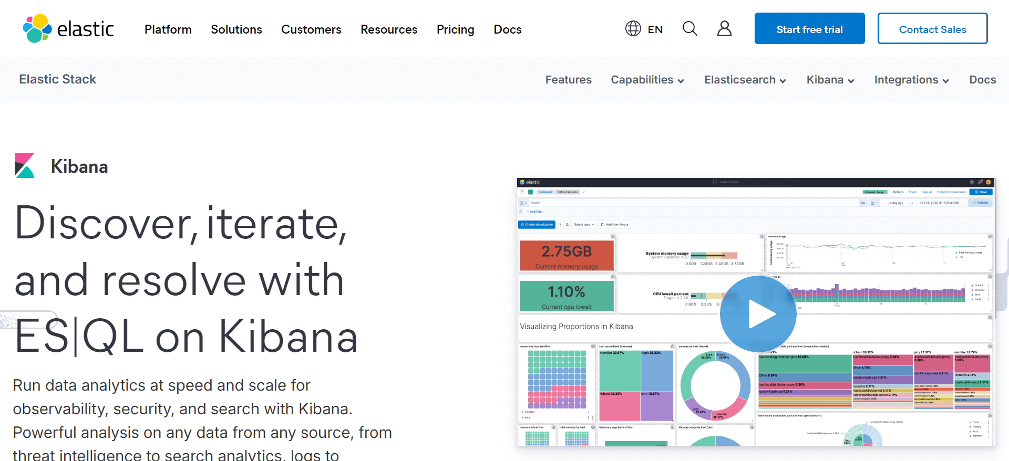Expand the Integrations dropdown
The height and width of the screenshot is (461, 1009).
[x=911, y=80]
